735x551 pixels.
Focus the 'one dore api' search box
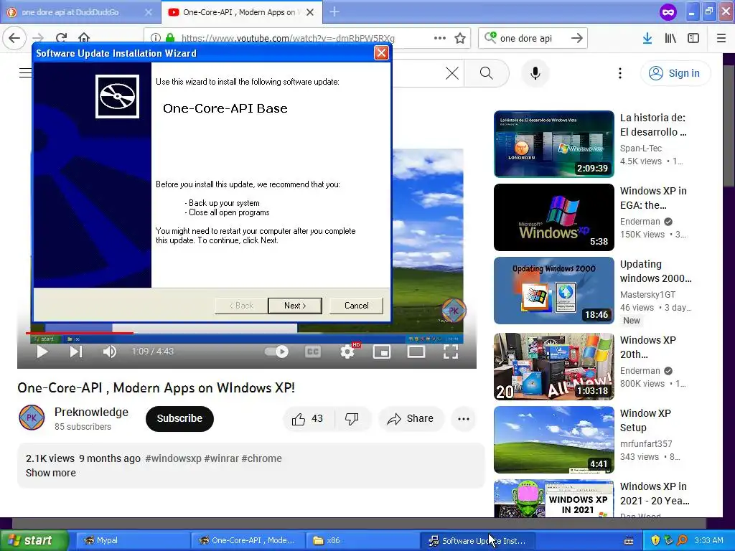532,38
